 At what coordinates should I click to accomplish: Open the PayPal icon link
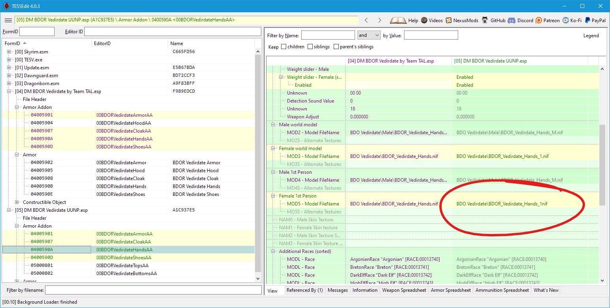tap(588, 20)
